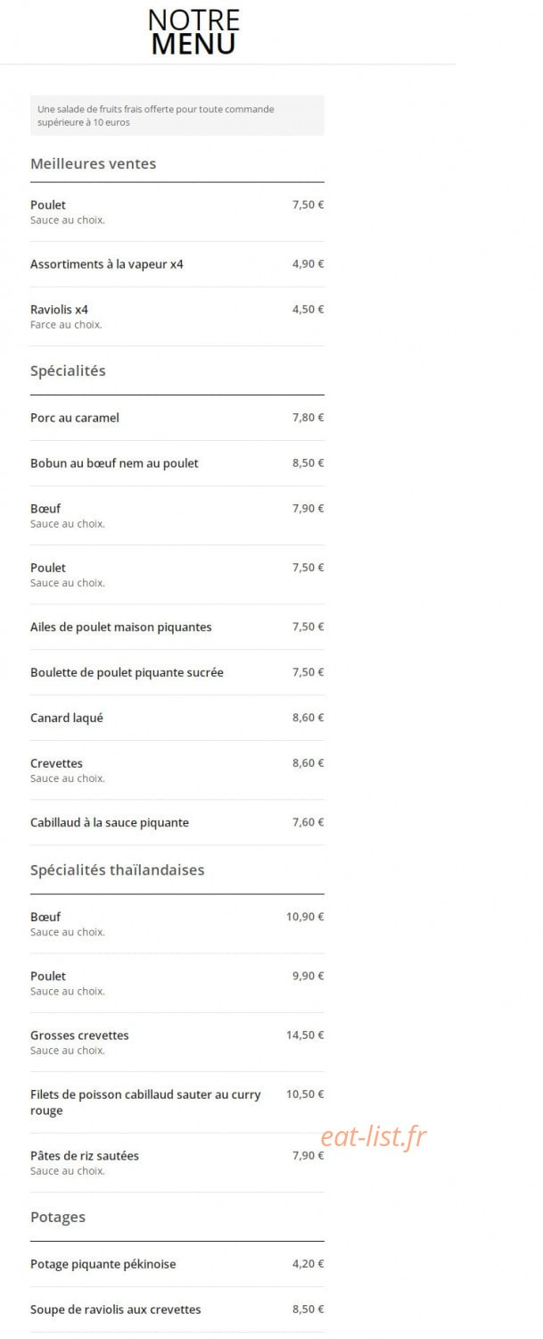Select Boulette de poulet piquante sucrée

[x=177, y=672]
